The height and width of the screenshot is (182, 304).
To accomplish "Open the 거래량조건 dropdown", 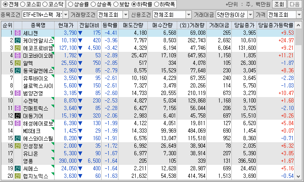I will (x=126, y=15).
